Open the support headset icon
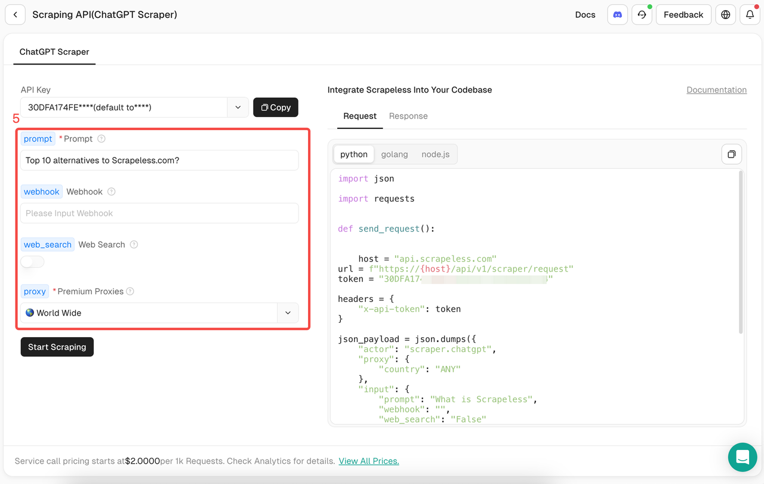The height and width of the screenshot is (484, 764). tap(642, 15)
